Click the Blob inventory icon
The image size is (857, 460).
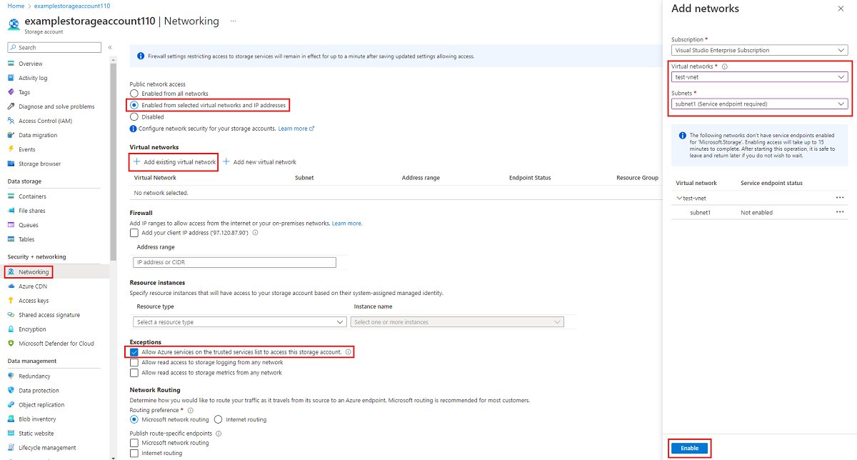pyautogui.click(x=11, y=419)
